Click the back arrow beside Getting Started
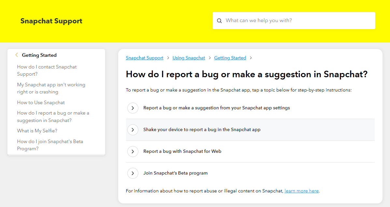Screen dimensions: 390x207 pyautogui.click(x=17, y=55)
